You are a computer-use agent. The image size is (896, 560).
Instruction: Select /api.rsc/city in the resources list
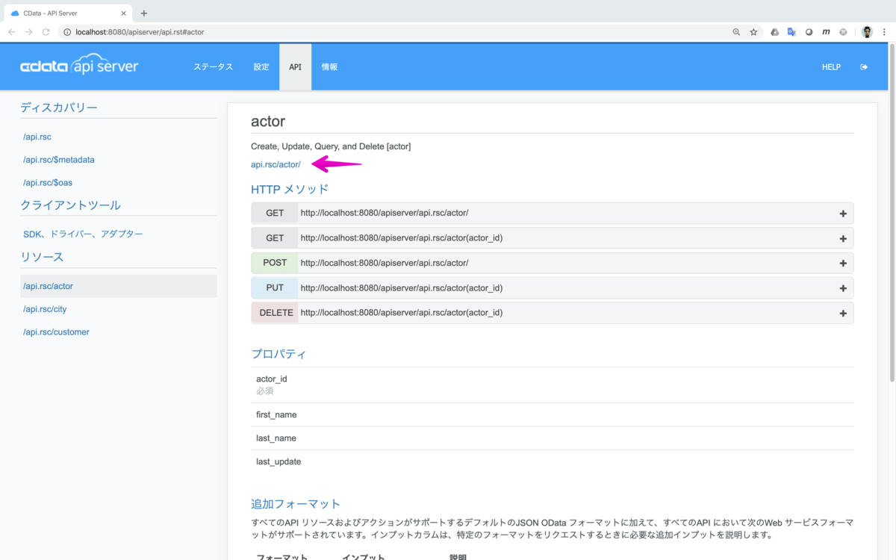pos(45,309)
